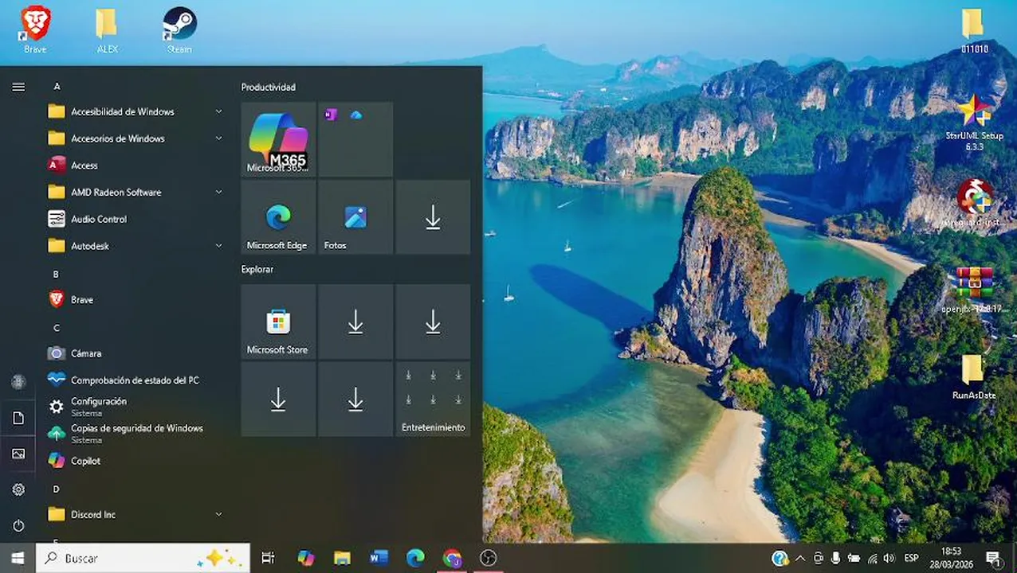The width and height of the screenshot is (1017, 573).
Task: Click letter A header in app list
Action: pos(57,86)
